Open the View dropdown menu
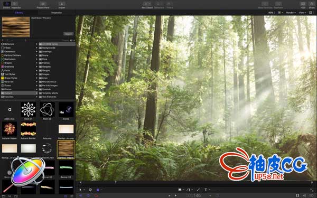317x198 pixels. [x=302, y=13]
